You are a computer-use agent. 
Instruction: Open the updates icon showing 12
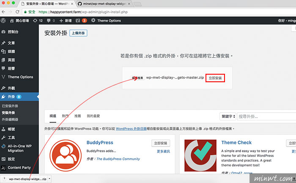coord(35,21)
